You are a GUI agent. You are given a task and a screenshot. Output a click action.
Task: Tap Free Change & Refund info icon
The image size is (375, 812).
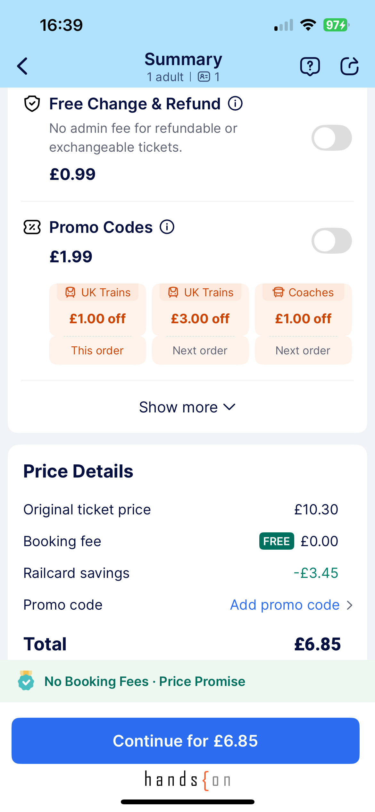pos(235,104)
